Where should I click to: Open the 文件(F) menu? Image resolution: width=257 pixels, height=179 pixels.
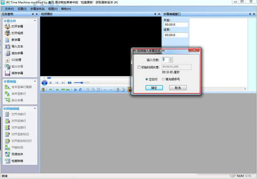(x=9, y=9)
